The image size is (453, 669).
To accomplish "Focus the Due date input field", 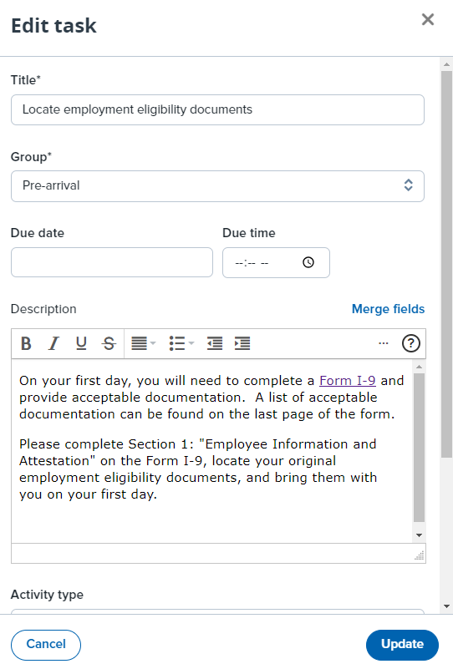I will pos(112,262).
